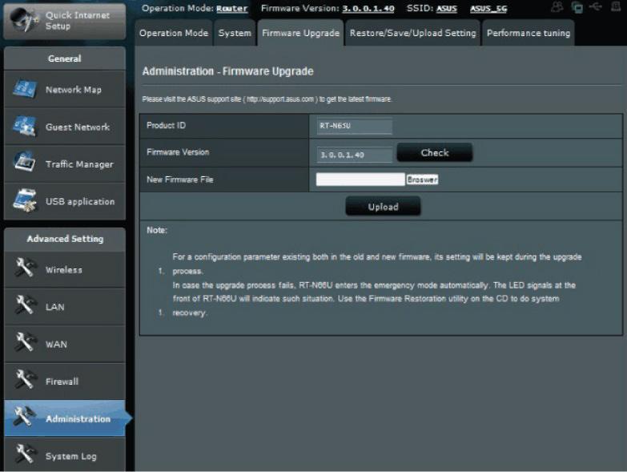Click the Browse button for firmware file

click(422, 180)
